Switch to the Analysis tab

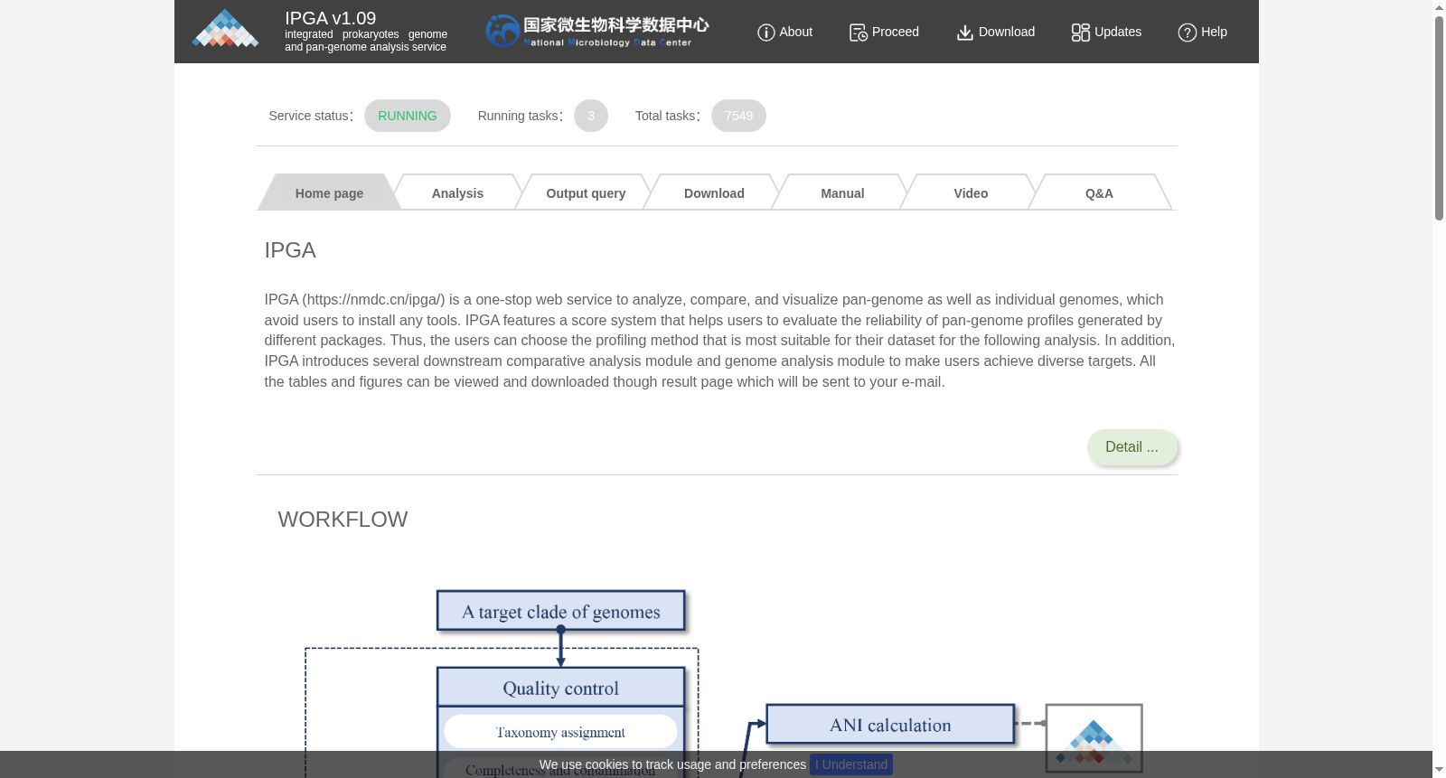tap(457, 192)
